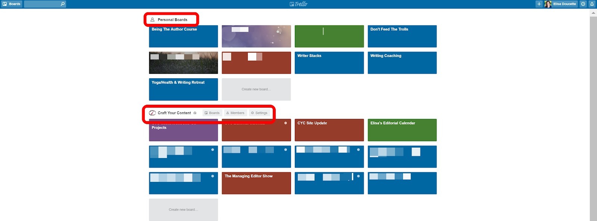This screenshot has width=597, height=221.
Task: Open the Don't Feed The Trolls board
Action: click(x=402, y=36)
